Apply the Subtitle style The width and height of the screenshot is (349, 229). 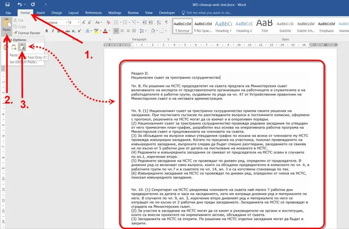coord(285,26)
